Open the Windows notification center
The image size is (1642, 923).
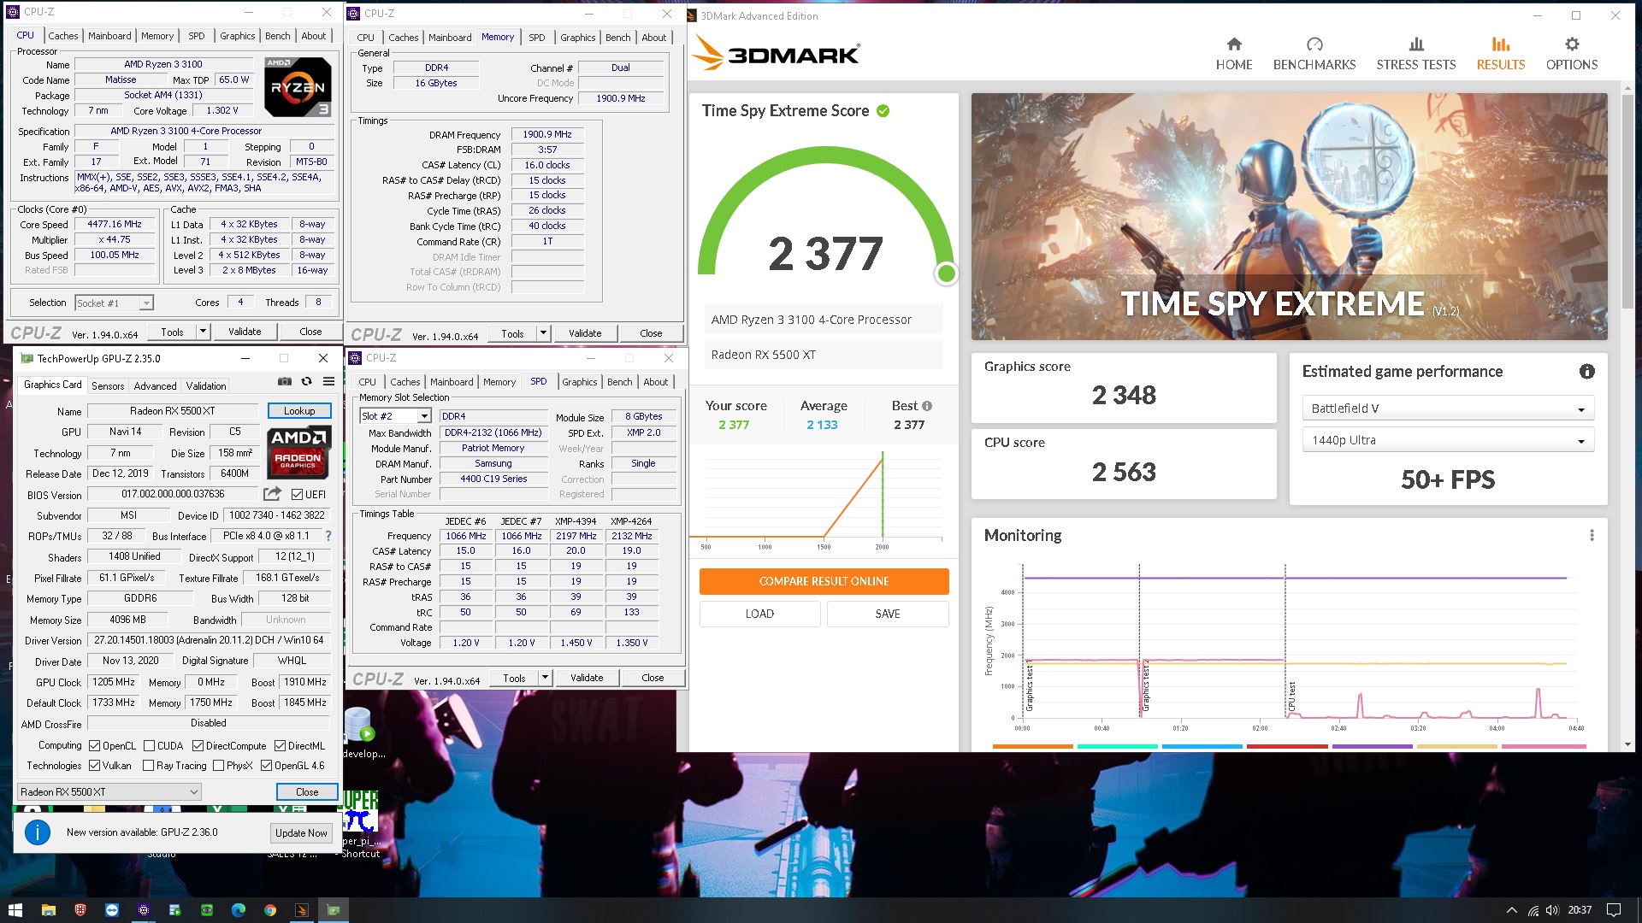click(1614, 910)
